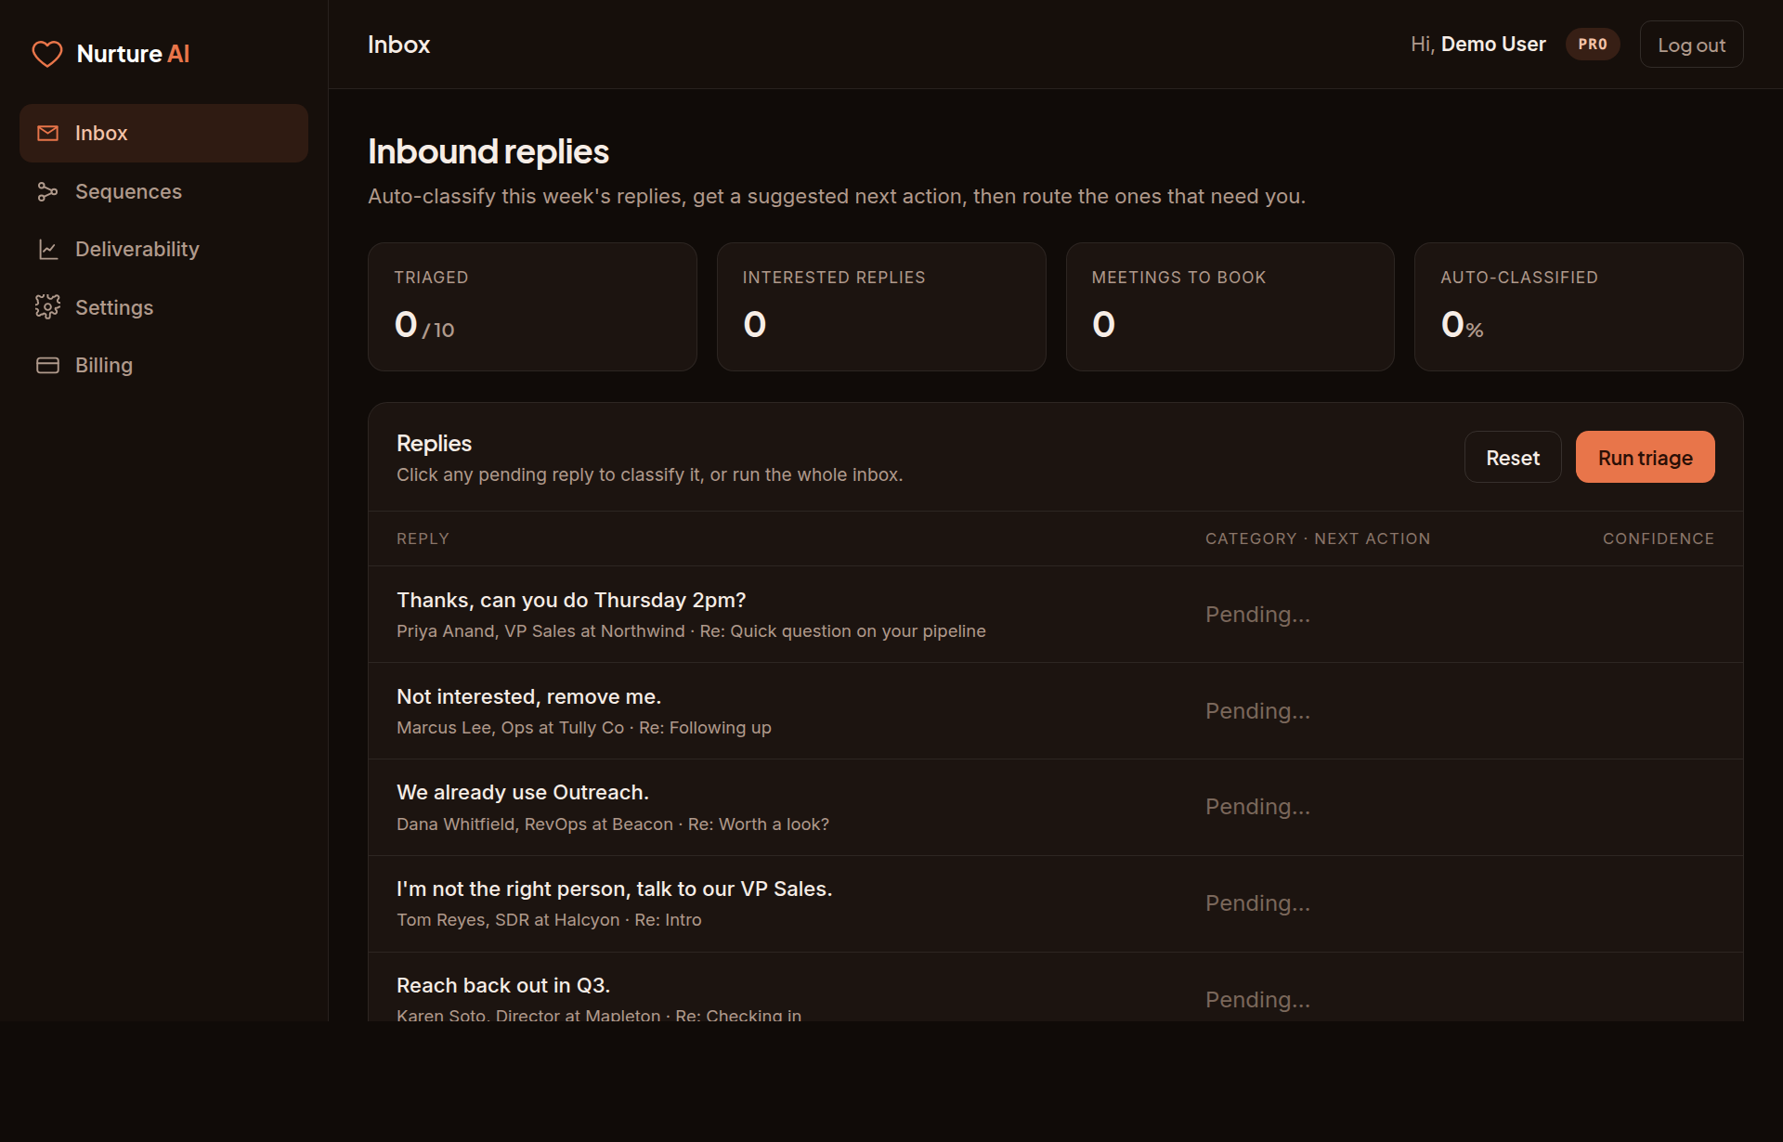1783x1142 pixels.
Task: Click the Inbound replies heading
Action: 488,151
